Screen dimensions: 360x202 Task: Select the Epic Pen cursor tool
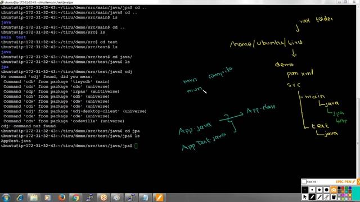[305, 197]
